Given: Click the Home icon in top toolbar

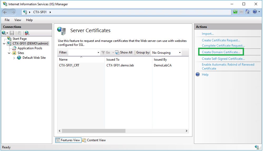Looking at the screenshot, I should 247,12.
